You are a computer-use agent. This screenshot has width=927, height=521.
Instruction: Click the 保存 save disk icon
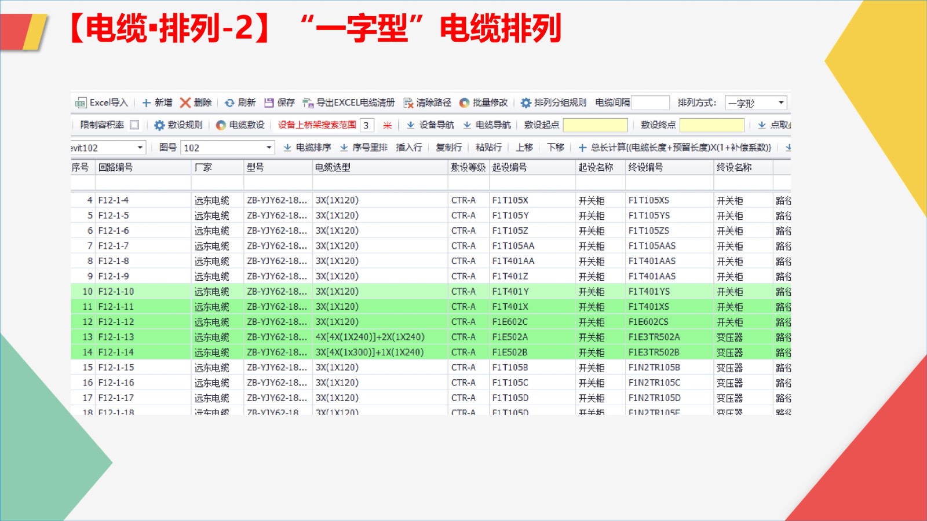[x=269, y=103]
